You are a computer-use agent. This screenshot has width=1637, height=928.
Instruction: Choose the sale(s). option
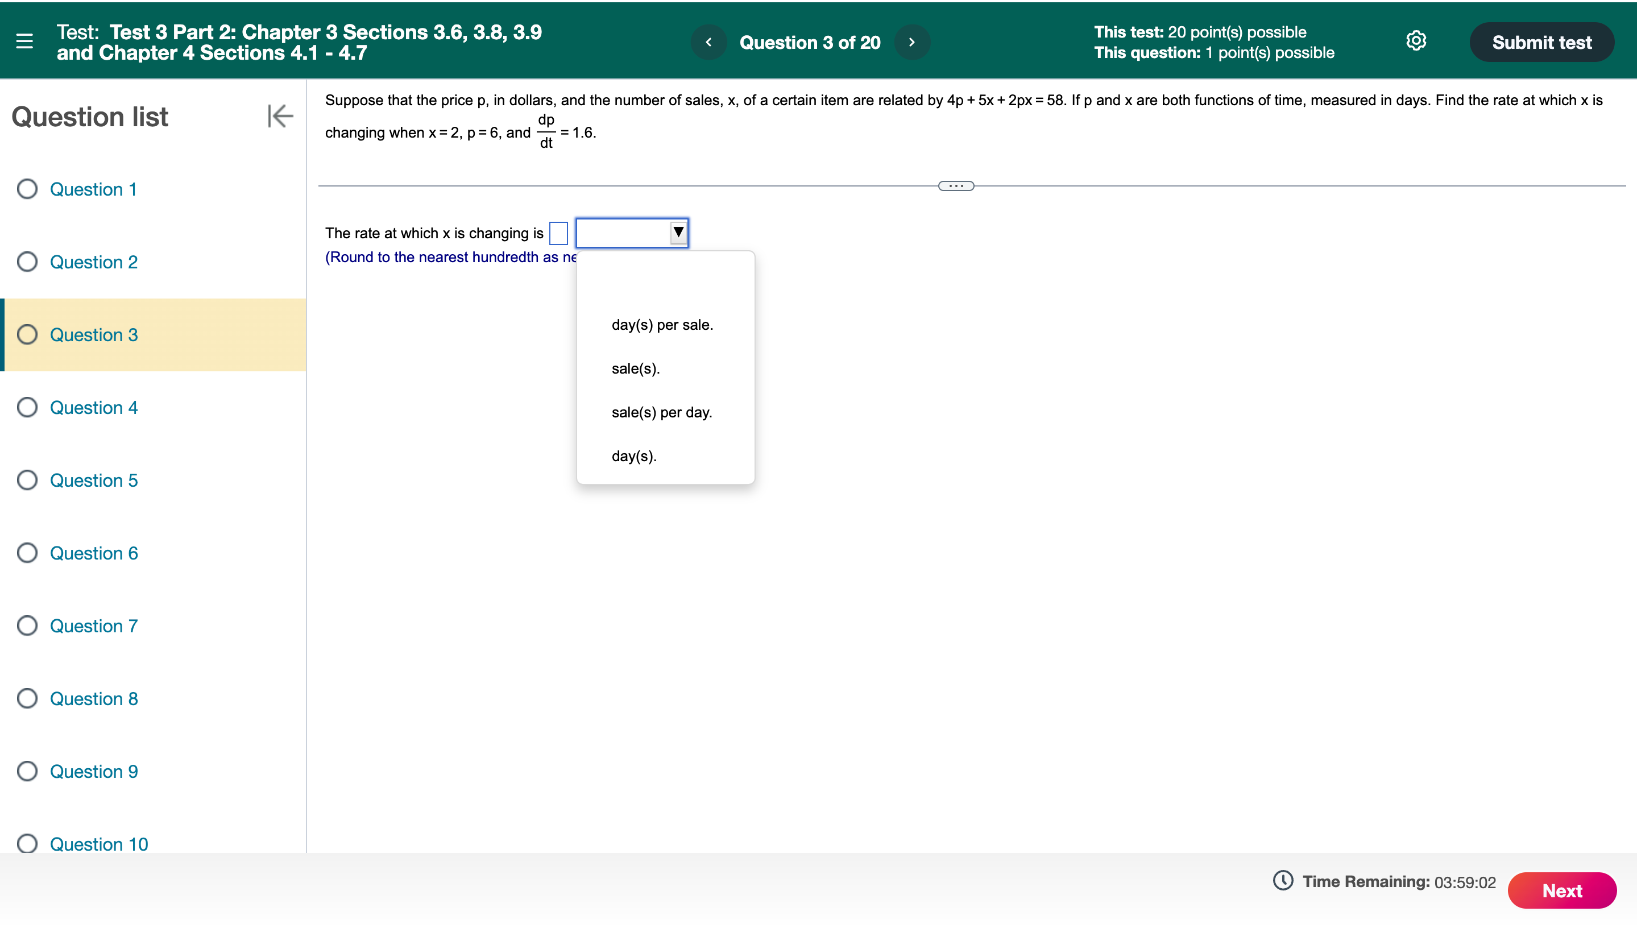(635, 368)
